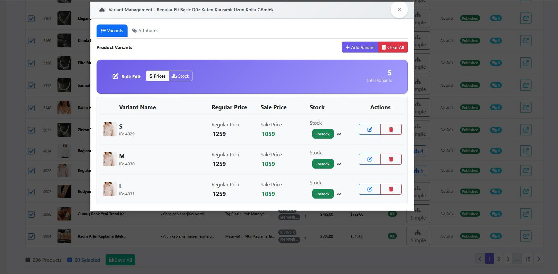Switch to the Attributes tab
This screenshot has width=558, height=274.
(x=145, y=31)
